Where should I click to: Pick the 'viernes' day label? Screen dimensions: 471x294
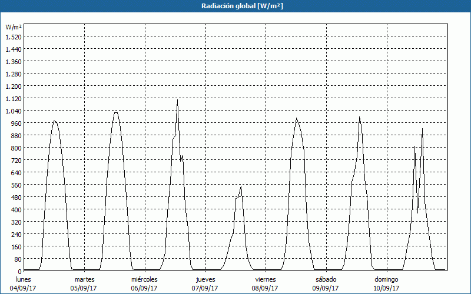click(266, 279)
